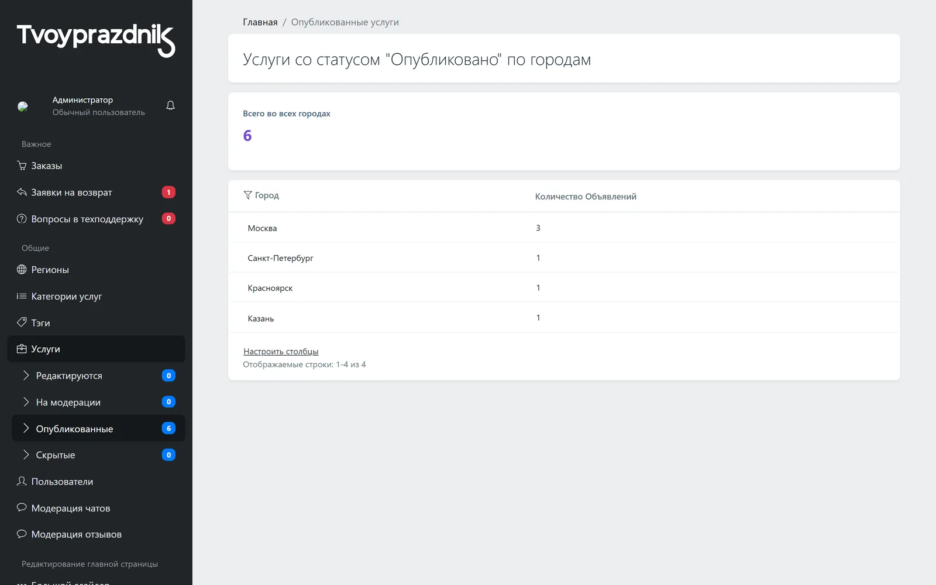Viewport: 936px width, 585px height.
Task: Select the Казань city cell
Action: (261, 318)
